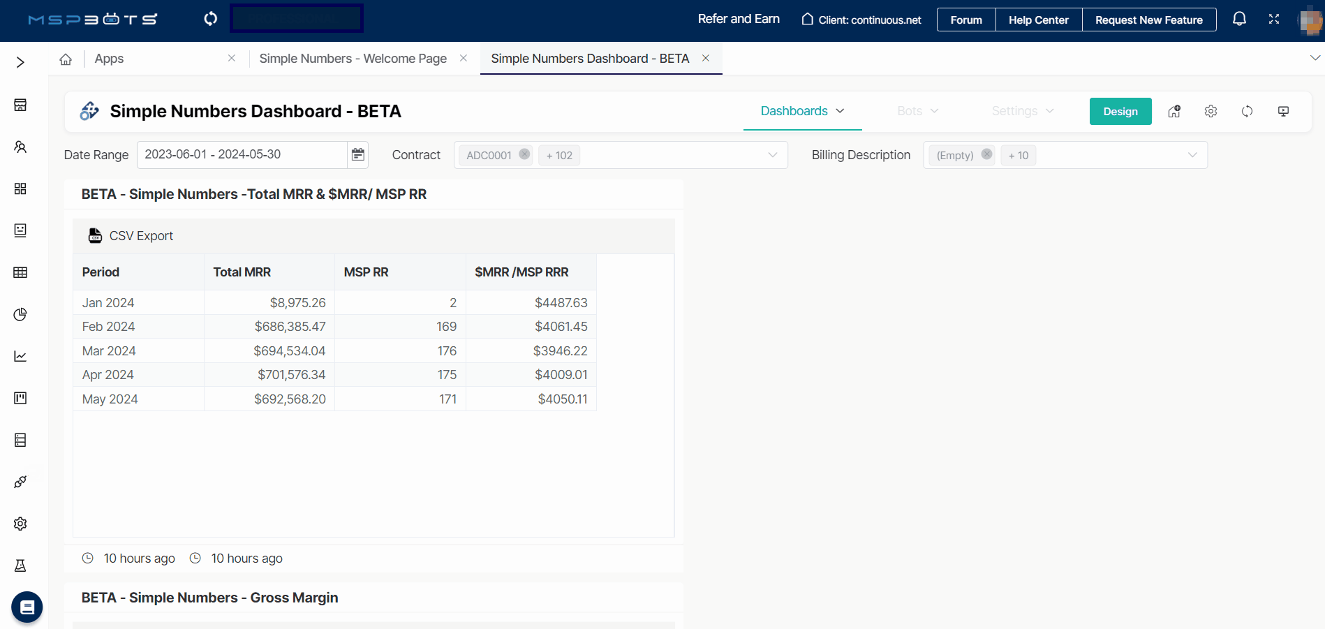Click the Date Range input field

pos(242,154)
